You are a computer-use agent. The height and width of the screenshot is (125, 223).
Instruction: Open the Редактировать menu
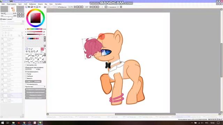(11, 4)
